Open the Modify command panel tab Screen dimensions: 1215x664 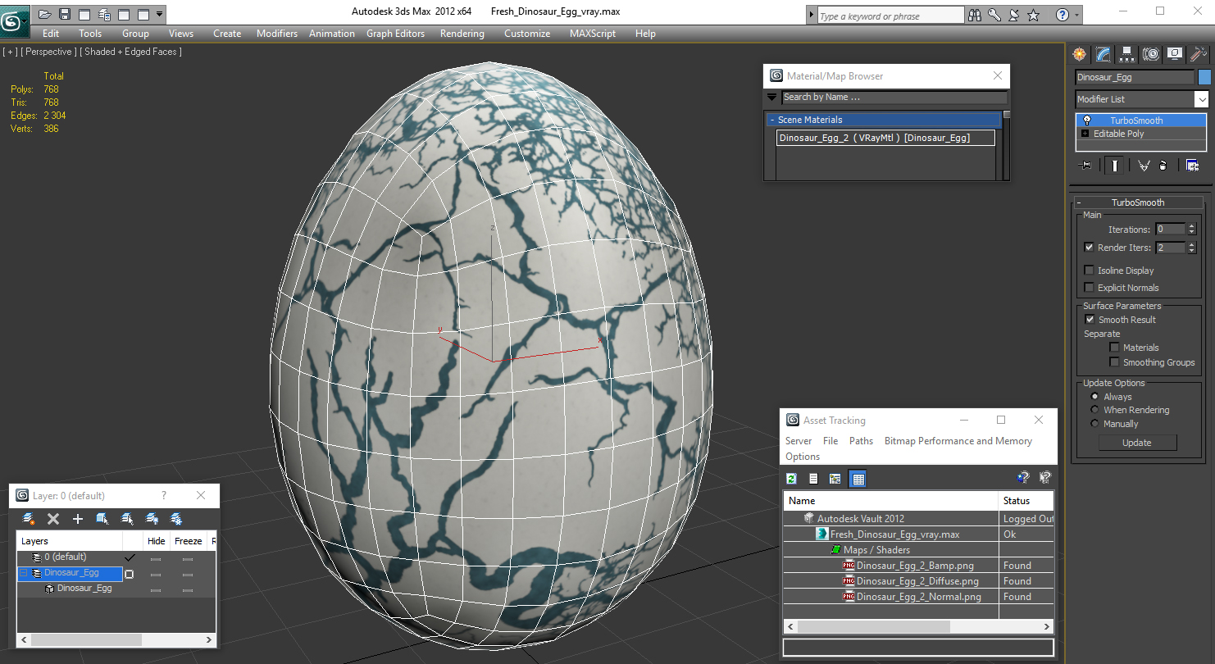click(1104, 54)
